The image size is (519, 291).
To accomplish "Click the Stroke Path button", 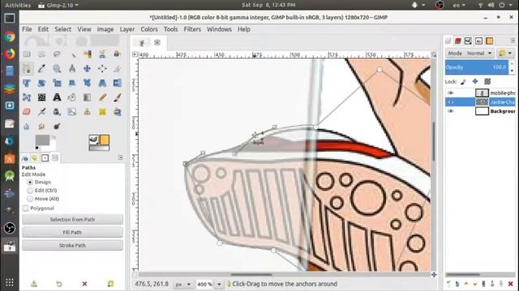I will [72, 245].
